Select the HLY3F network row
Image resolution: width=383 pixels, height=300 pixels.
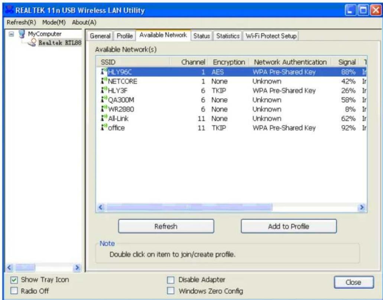click(x=231, y=90)
